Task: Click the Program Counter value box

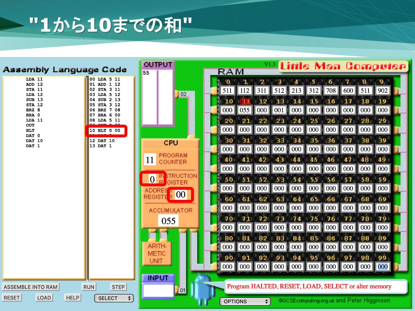Action: pyautogui.click(x=150, y=160)
